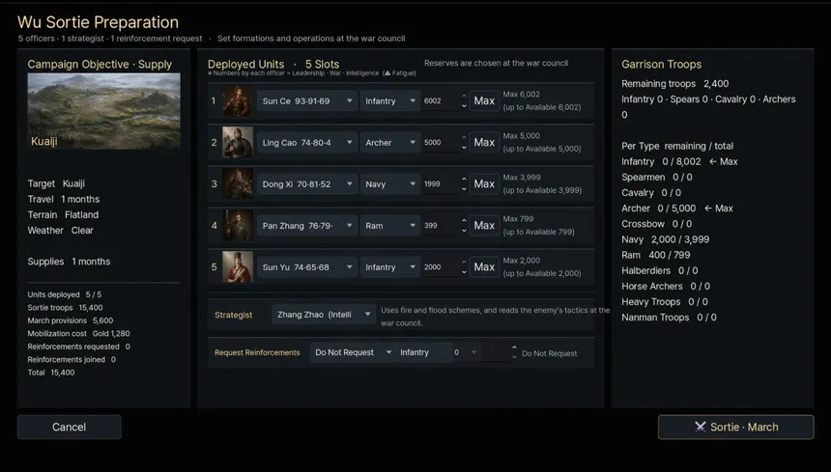The width and height of the screenshot is (831, 472).
Task: Change Sun Ce's Infantry troop type dropdown
Action: tap(389, 101)
